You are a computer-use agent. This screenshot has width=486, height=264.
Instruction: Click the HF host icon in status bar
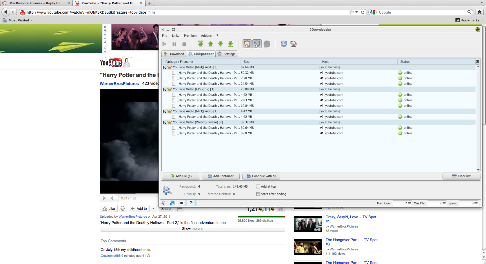pyautogui.click(x=182, y=203)
